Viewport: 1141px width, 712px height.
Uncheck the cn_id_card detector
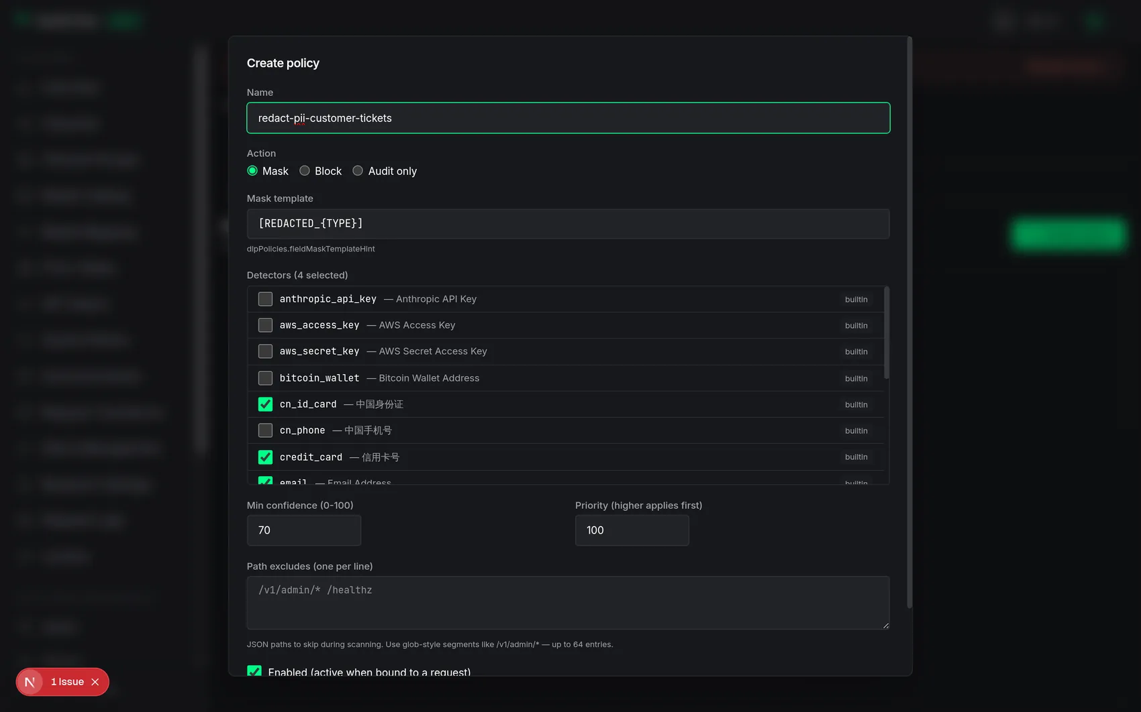pyautogui.click(x=266, y=404)
